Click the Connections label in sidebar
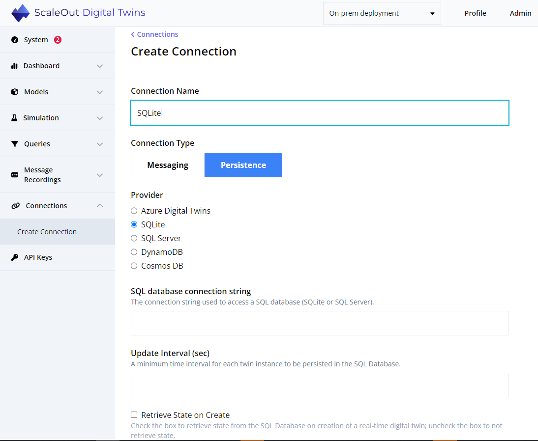Image resolution: width=538 pixels, height=441 pixels. coord(46,206)
